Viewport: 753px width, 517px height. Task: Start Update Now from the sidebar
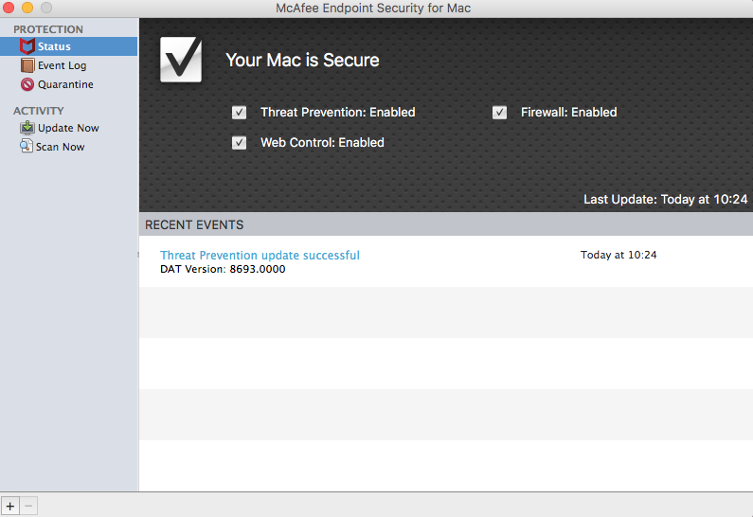68,128
